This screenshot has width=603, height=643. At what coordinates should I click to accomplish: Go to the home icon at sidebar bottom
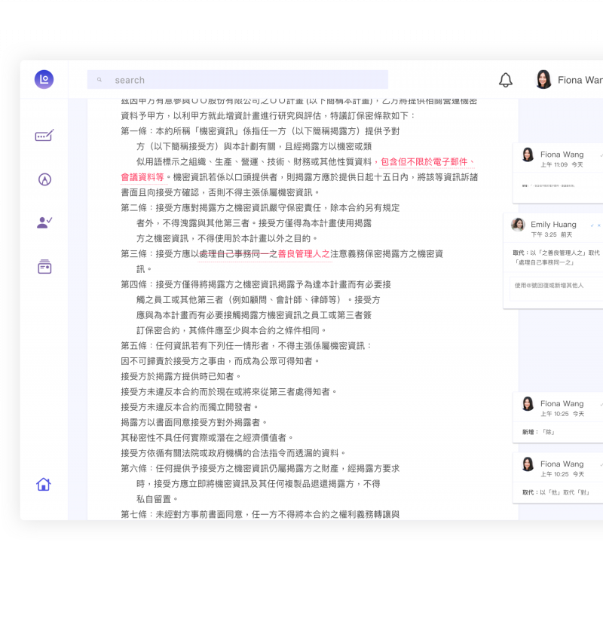pos(44,484)
